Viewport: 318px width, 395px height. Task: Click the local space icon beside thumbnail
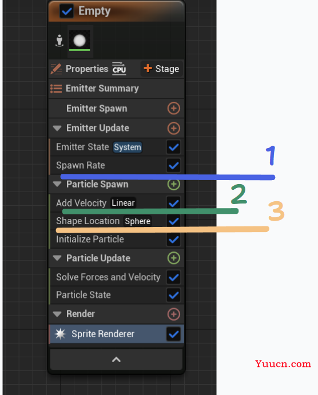(x=59, y=41)
